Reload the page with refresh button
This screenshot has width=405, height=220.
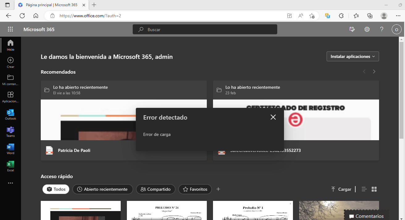pyautogui.click(x=22, y=16)
